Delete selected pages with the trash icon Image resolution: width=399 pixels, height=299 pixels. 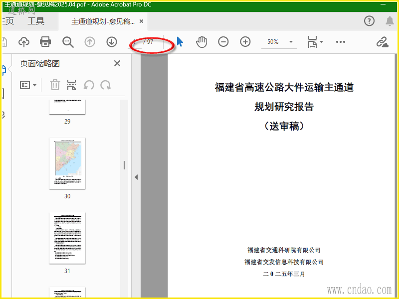pyautogui.click(x=55, y=85)
